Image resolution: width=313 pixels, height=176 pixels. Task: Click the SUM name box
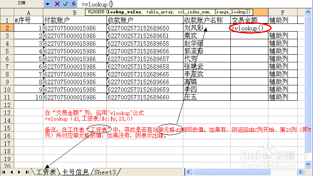tap(22, 3)
